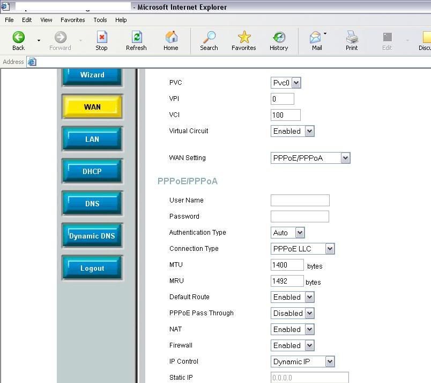This screenshot has width=431, height=383.
Task: Click the Print toolbar icon
Action: click(352, 37)
